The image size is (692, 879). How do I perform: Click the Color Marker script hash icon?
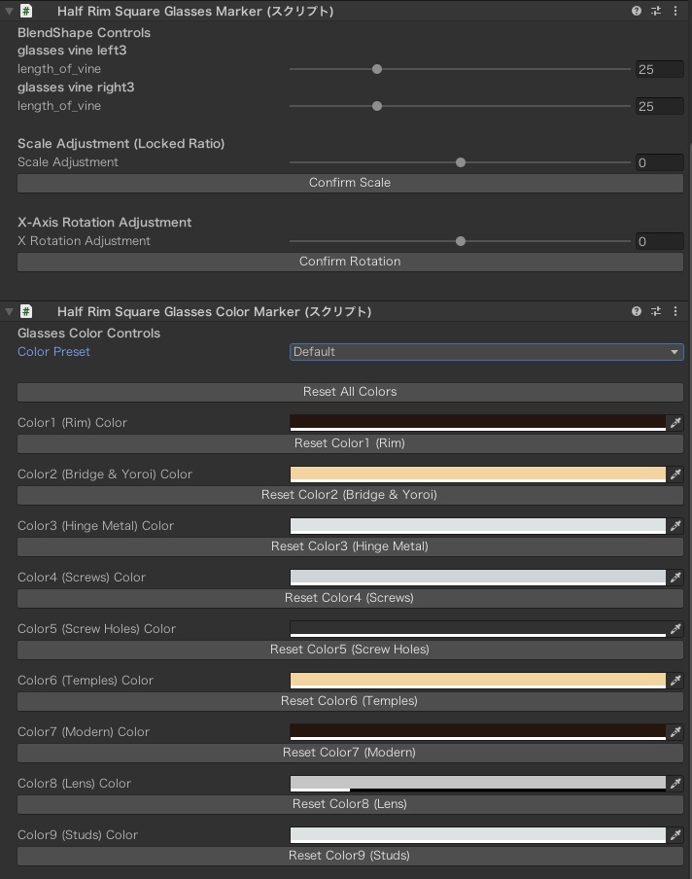tap(26, 311)
